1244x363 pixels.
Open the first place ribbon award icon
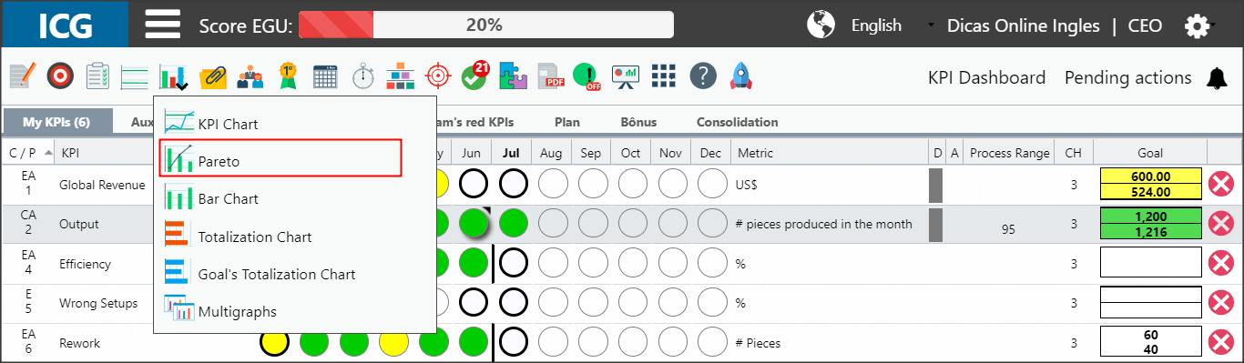click(x=288, y=76)
